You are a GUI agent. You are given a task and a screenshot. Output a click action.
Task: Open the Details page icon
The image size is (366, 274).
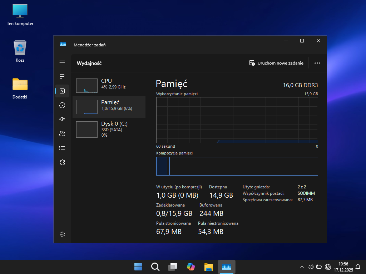click(x=62, y=148)
